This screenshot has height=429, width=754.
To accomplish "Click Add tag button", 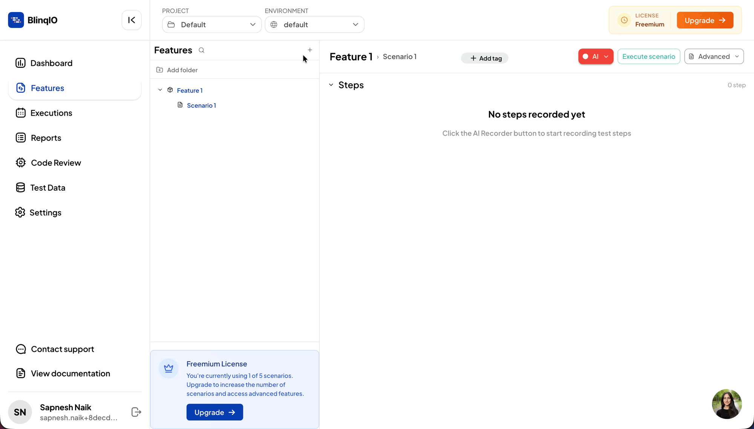I will (x=484, y=58).
